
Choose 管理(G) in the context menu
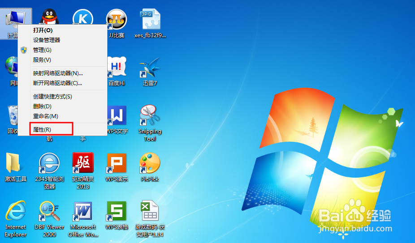(x=62, y=50)
